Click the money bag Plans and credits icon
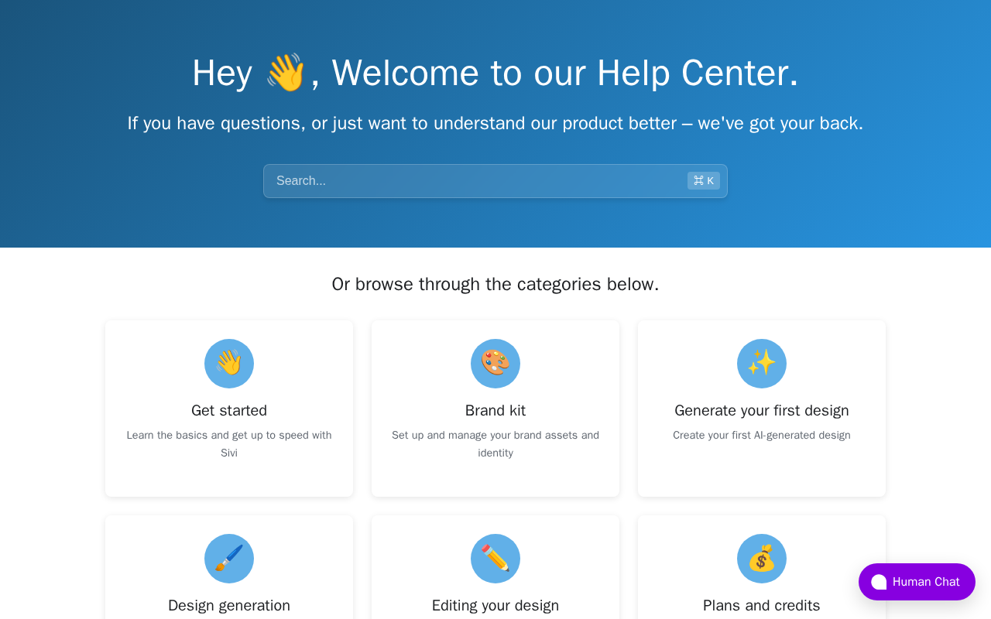The image size is (991, 619). [x=762, y=559]
